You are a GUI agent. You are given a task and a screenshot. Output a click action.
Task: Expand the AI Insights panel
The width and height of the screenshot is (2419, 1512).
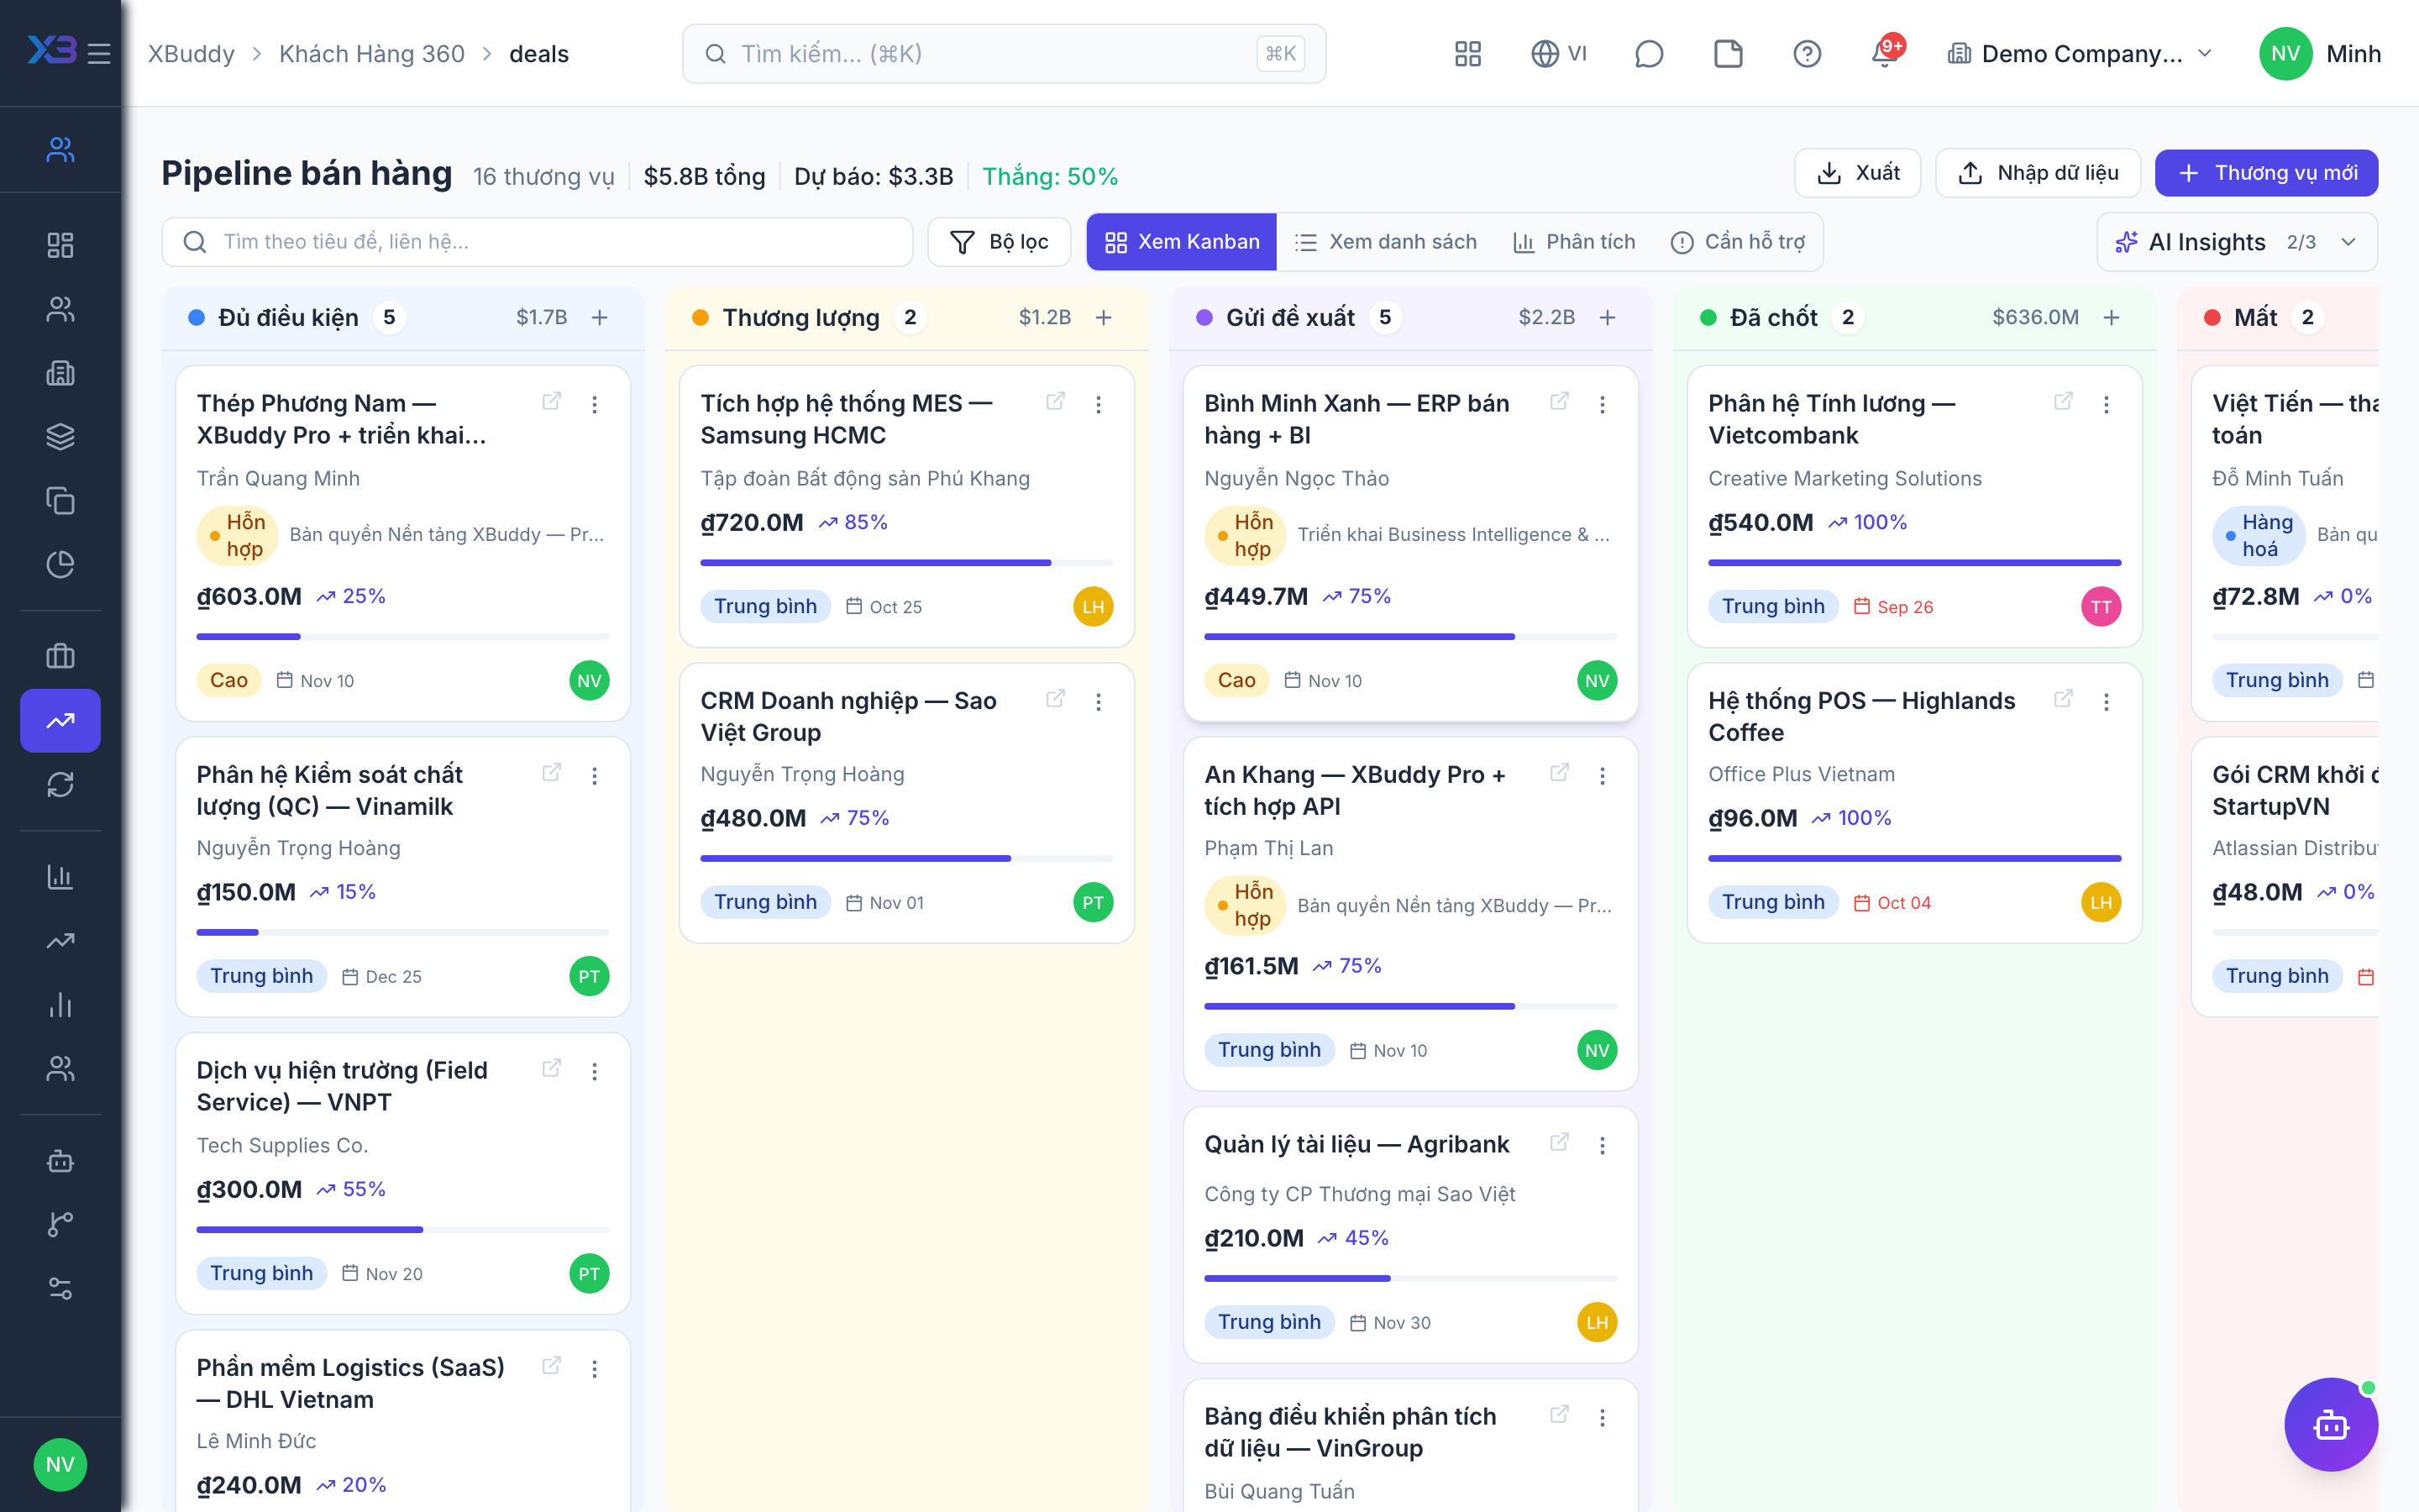tap(2236, 242)
